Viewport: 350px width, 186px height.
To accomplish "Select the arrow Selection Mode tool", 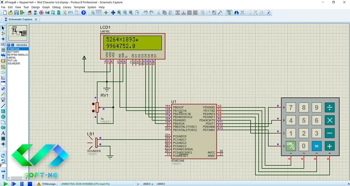I will tap(3, 28).
